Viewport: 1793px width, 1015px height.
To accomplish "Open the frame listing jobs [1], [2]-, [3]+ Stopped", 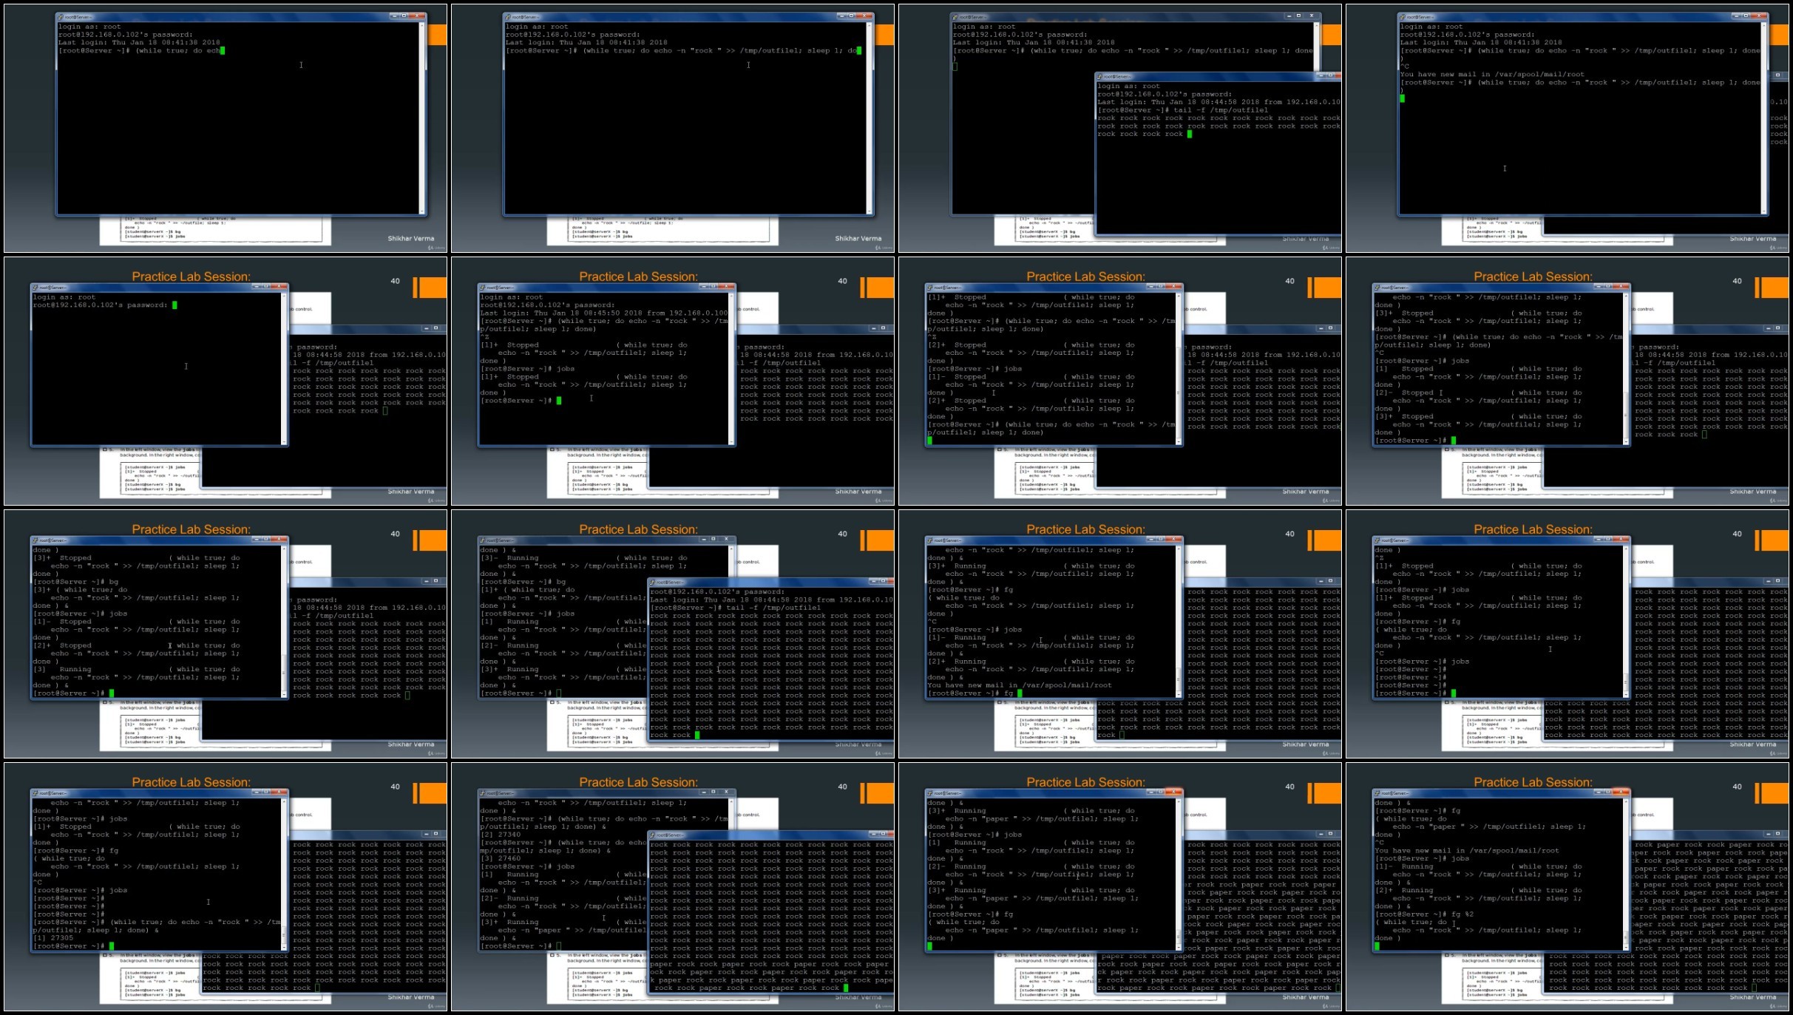I will pos(1567,381).
